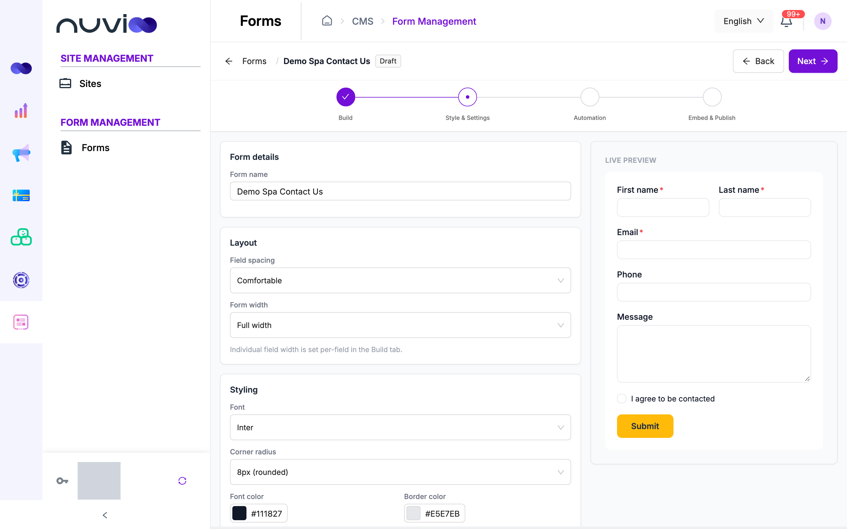
Task: Open the CMS breadcrumb link
Action: click(363, 21)
